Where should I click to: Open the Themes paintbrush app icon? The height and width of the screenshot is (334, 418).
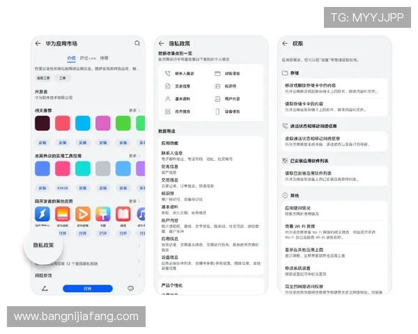click(103, 214)
